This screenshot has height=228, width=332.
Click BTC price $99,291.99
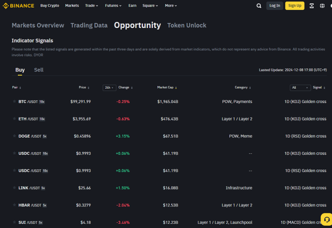[80, 102]
